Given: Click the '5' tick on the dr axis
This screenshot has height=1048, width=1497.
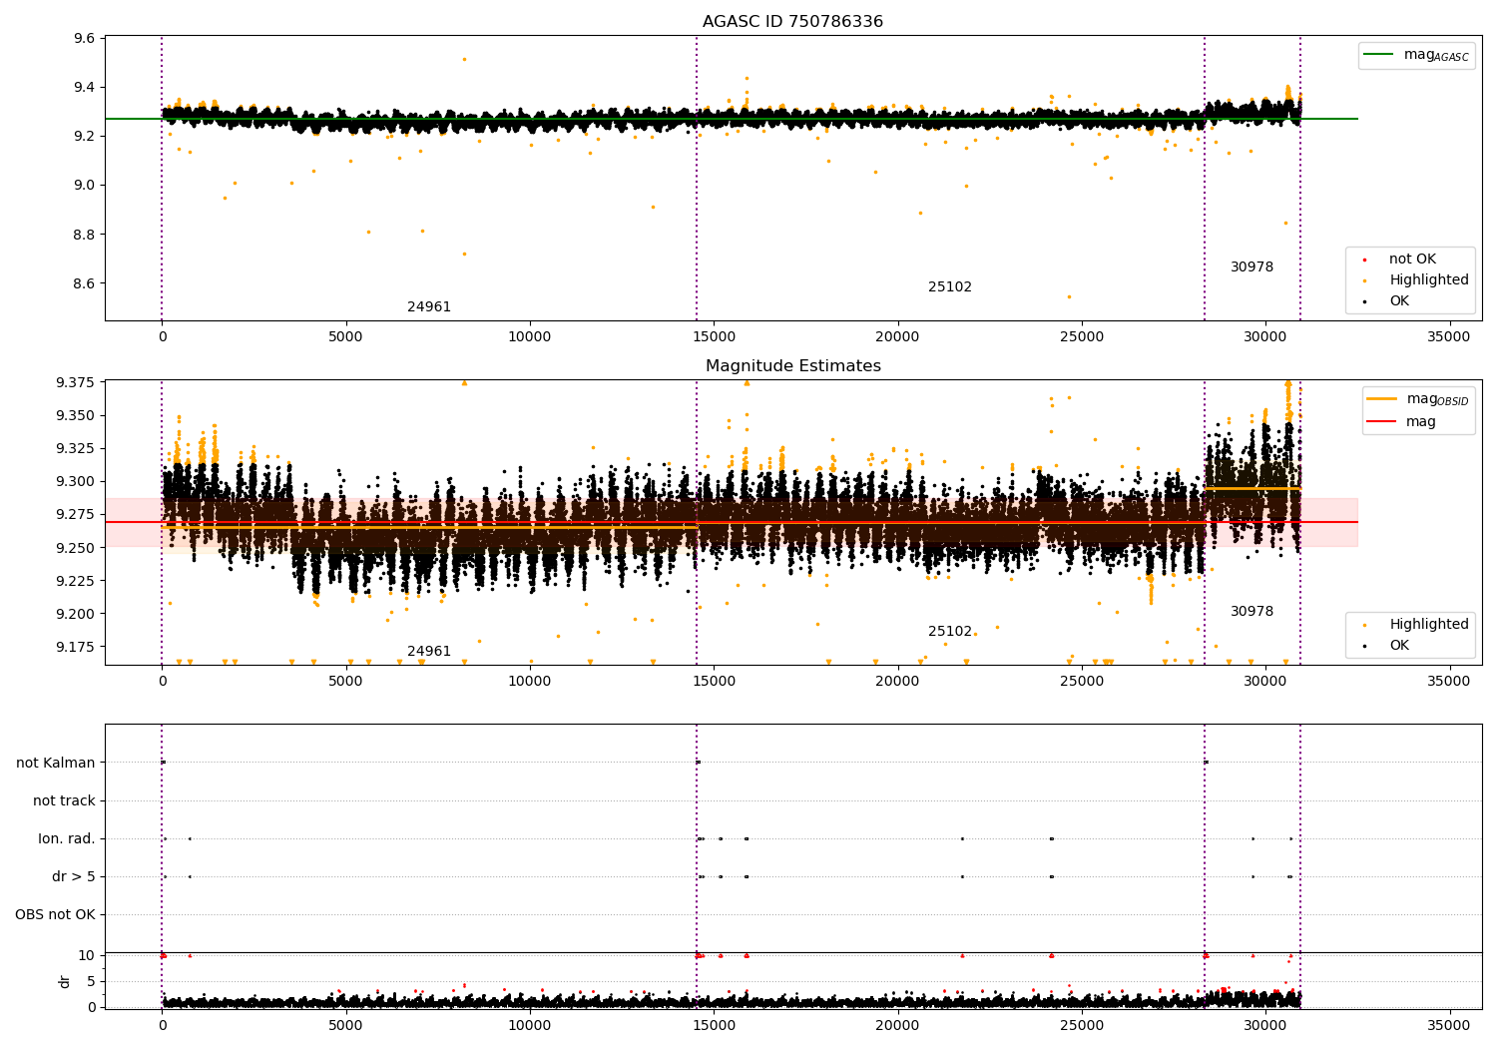Looking at the screenshot, I should pyautogui.click(x=92, y=982).
